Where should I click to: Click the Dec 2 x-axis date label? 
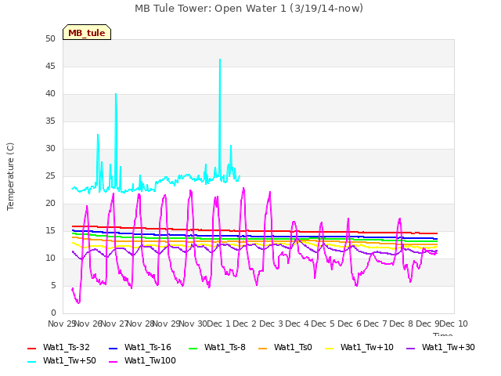[245, 324]
